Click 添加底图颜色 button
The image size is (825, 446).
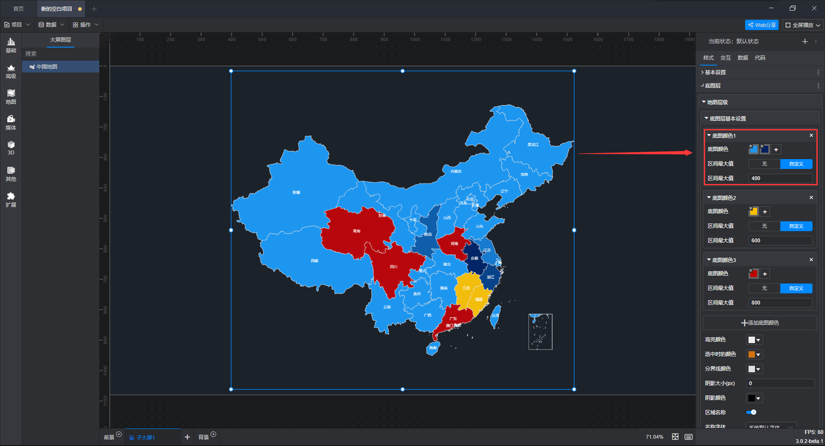(760, 322)
